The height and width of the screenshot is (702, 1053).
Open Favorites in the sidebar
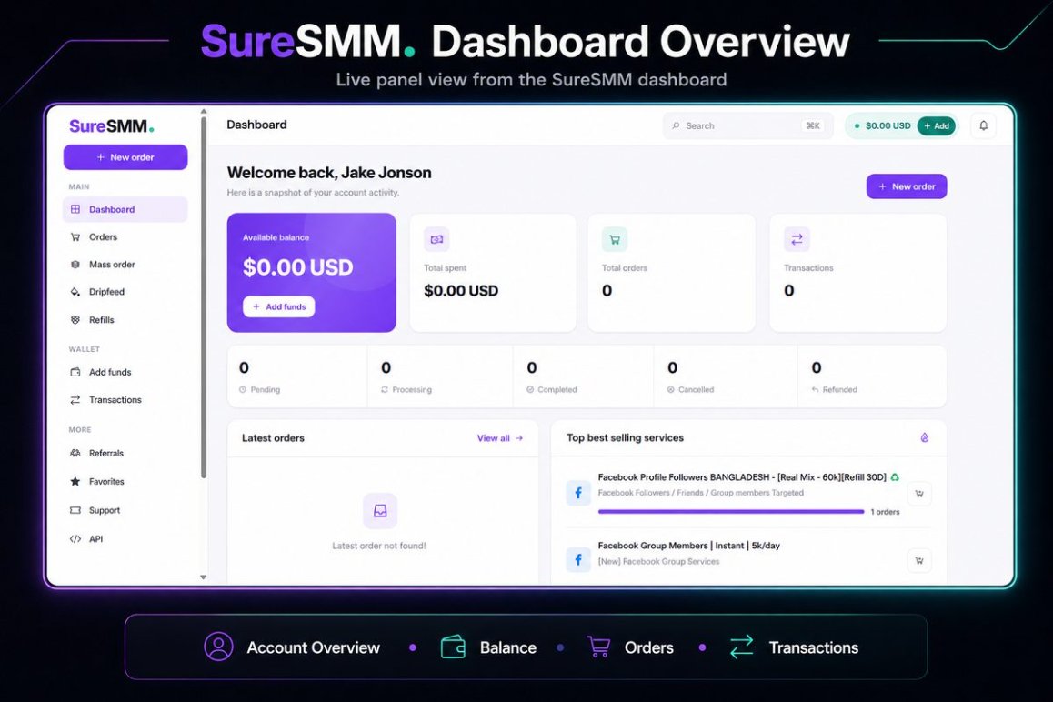(x=125, y=482)
